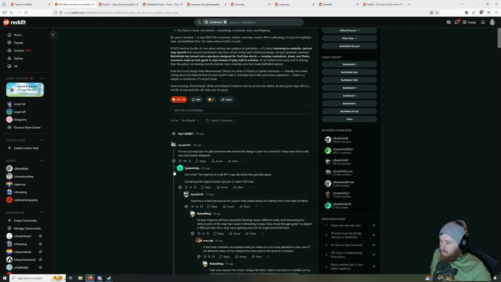Switch to the Shreddit browser tab
The width and height of the screenshot is (501, 282).
338,4
